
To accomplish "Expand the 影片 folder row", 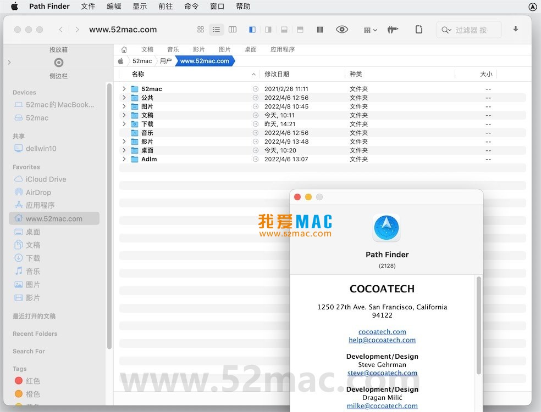I will click(124, 142).
